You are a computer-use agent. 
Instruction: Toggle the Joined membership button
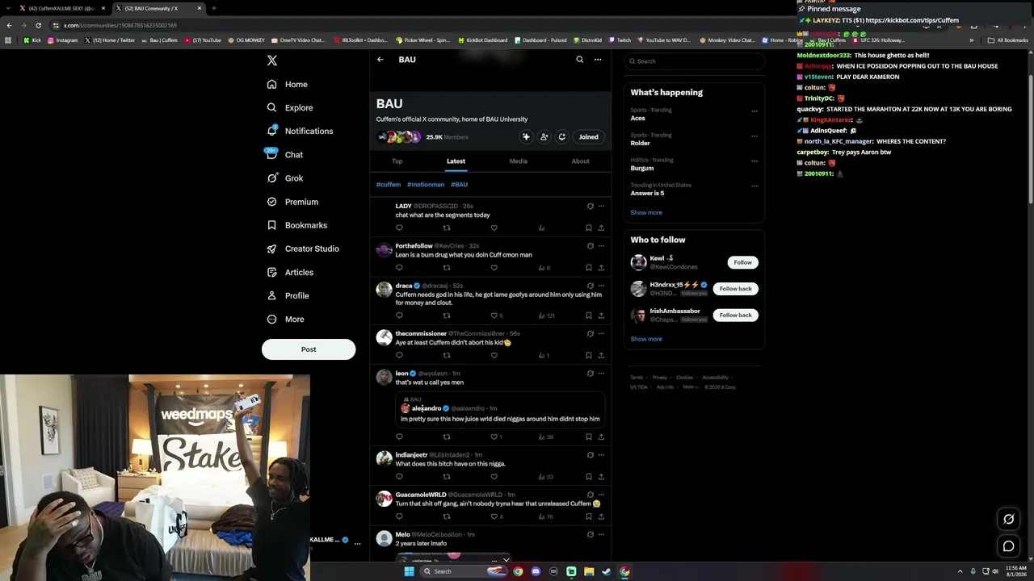[588, 137]
